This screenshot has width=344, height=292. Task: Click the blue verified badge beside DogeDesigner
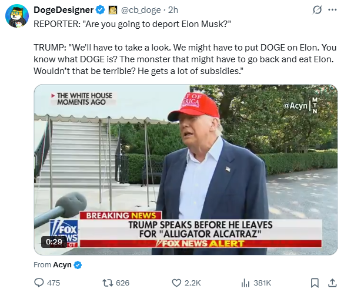101,10
